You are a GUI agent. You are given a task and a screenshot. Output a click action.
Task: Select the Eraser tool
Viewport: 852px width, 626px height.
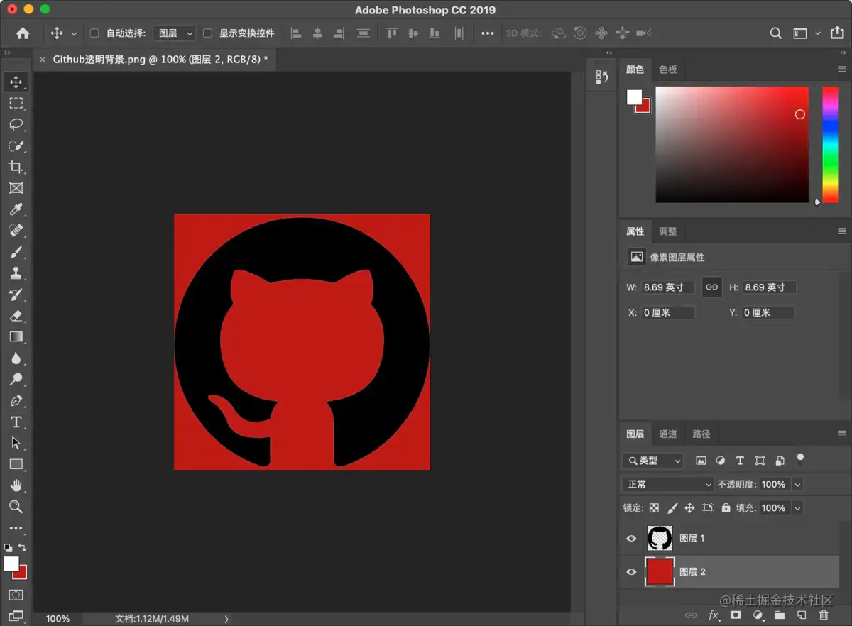pos(16,316)
